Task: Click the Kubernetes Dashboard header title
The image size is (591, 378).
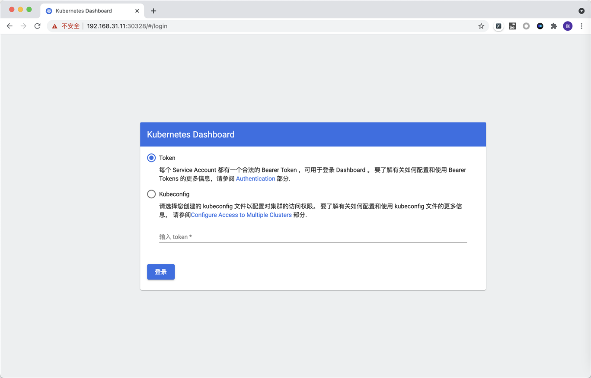Action: tap(191, 134)
